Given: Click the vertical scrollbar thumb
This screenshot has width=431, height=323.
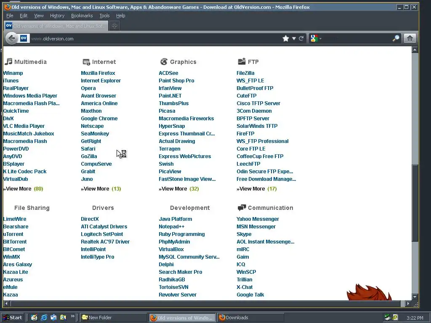Looking at the screenshot, I should click(415, 203).
